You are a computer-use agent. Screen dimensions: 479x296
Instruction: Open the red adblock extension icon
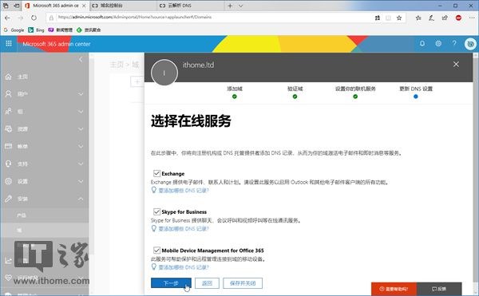click(458, 18)
